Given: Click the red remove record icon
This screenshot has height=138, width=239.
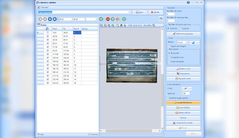Looking at the screenshot, I should point(108,19).
